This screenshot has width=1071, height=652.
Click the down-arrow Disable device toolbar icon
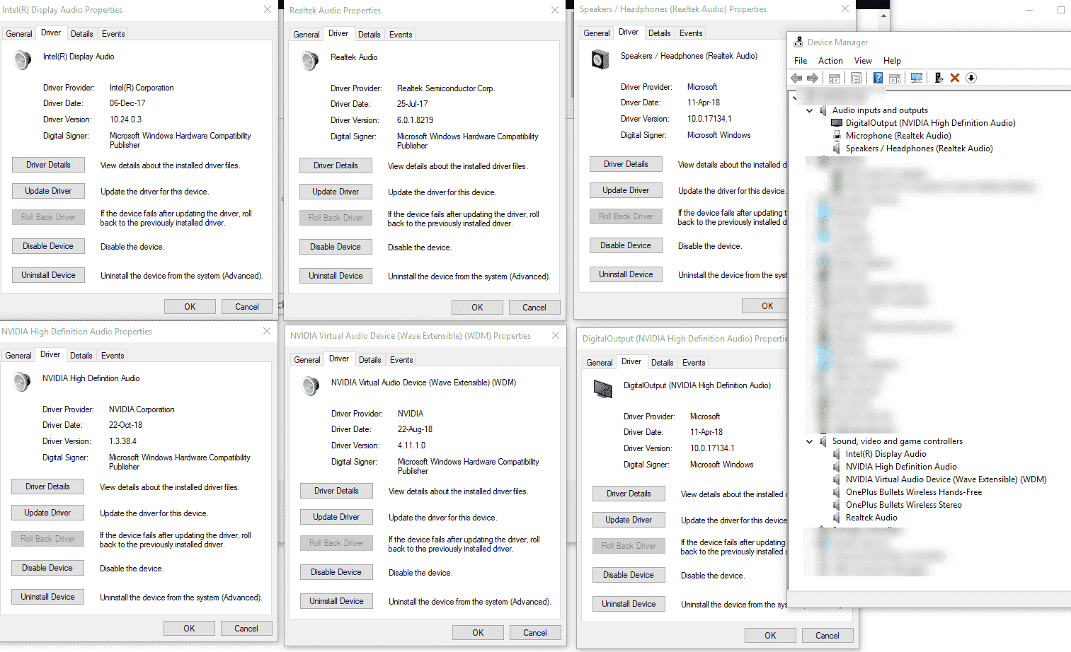[x=971, y=78]
